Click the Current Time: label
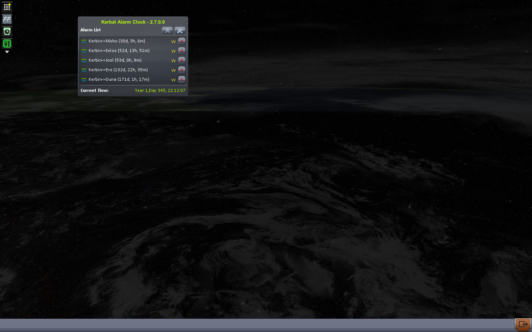 (95, 90)
